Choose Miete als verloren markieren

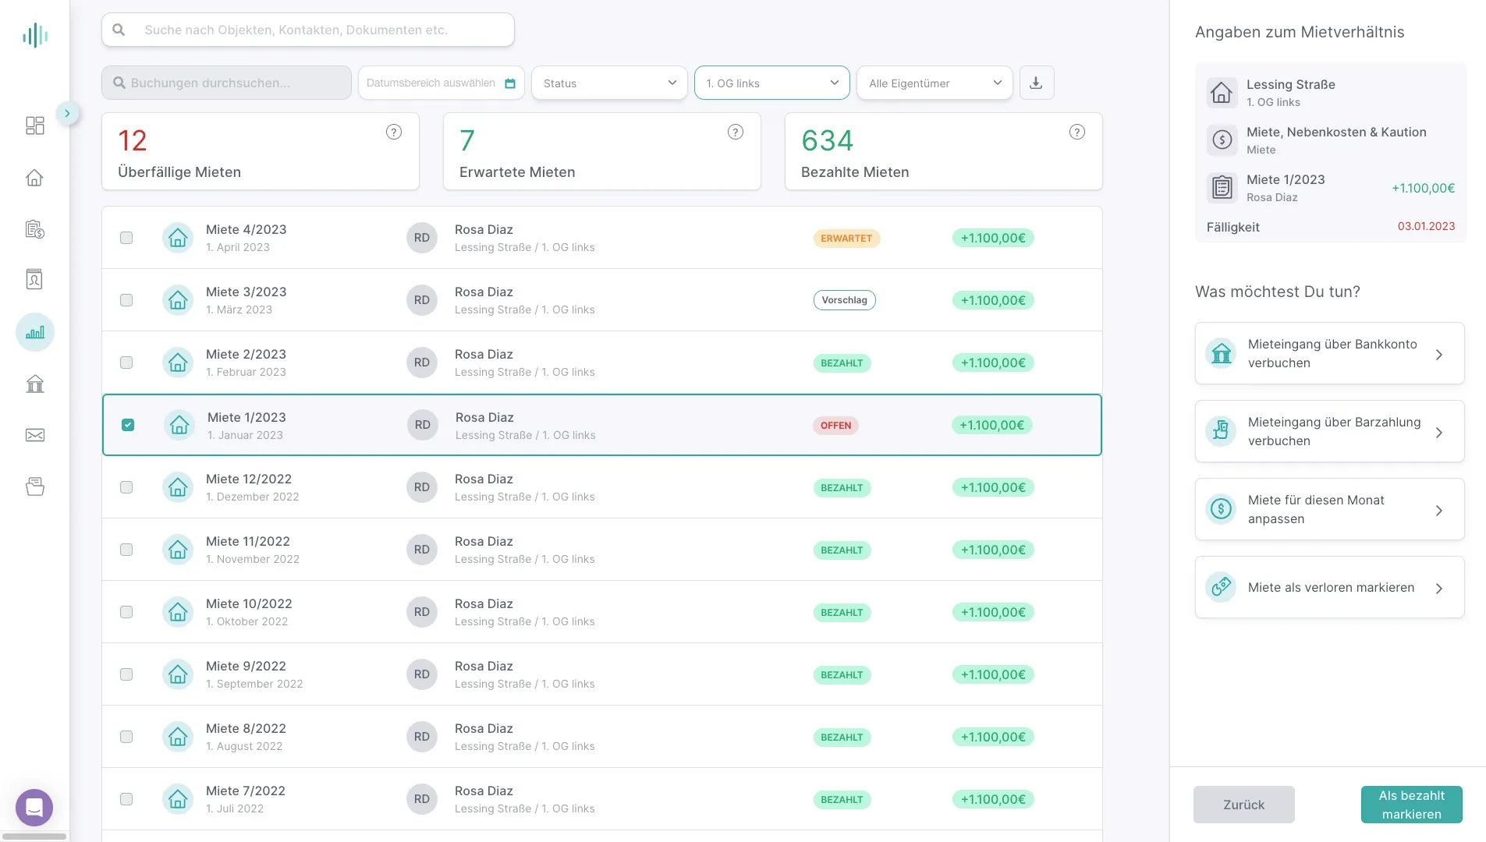coord(1330,587)
